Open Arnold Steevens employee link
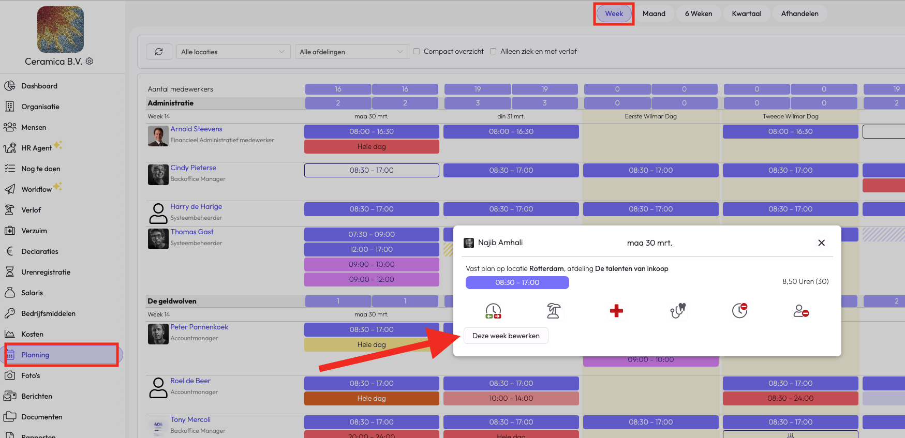Image resolution: width=905 pixels, height=438 pixels. (197, 129)
